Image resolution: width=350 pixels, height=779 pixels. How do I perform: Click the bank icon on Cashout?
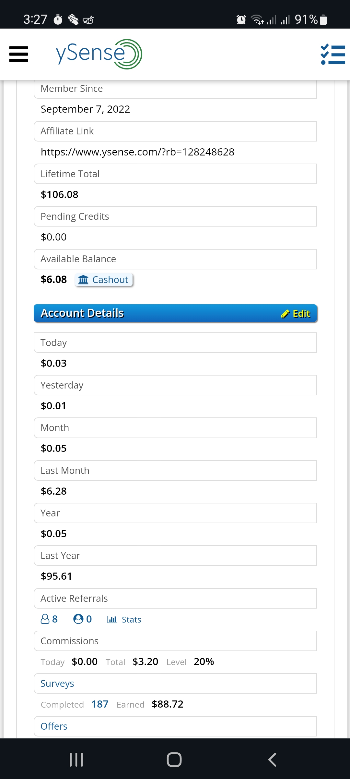pyautogui.click(x=83, y=280)
